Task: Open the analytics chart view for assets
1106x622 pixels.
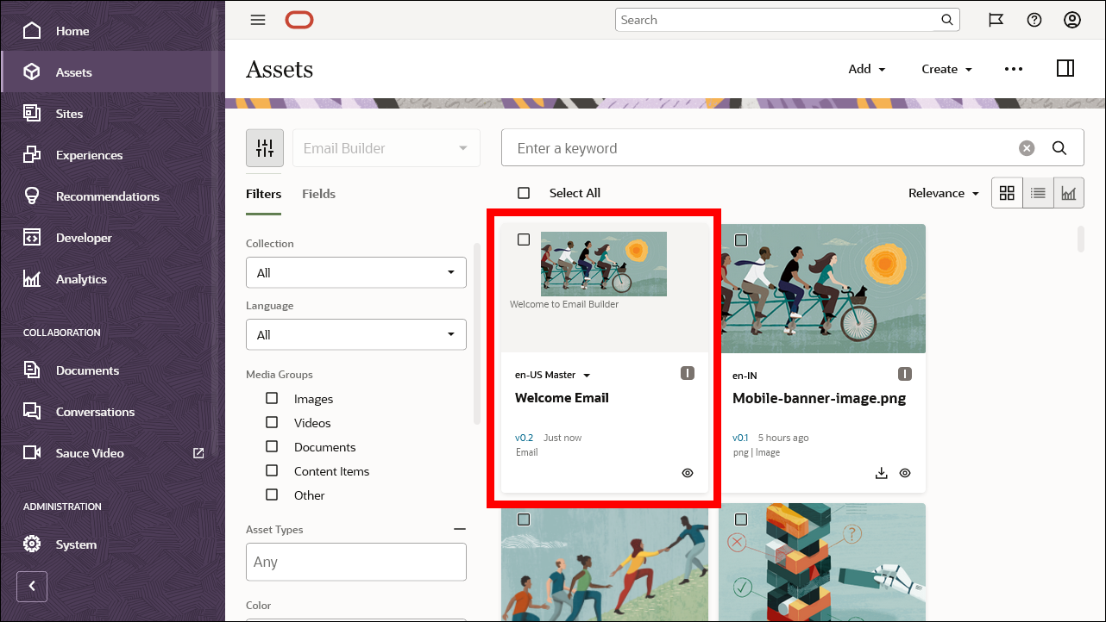Action: pos(1069,192)
